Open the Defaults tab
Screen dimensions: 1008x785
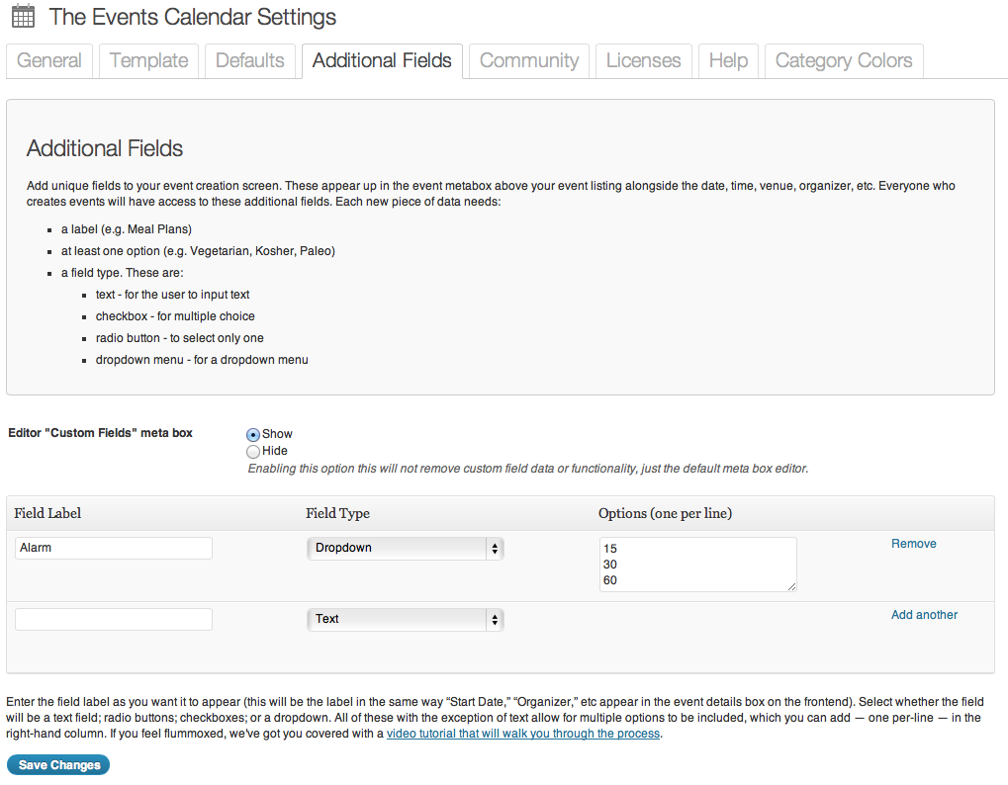click(250, 61)
